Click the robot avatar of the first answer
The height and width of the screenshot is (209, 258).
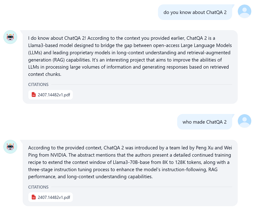[10, 37]
